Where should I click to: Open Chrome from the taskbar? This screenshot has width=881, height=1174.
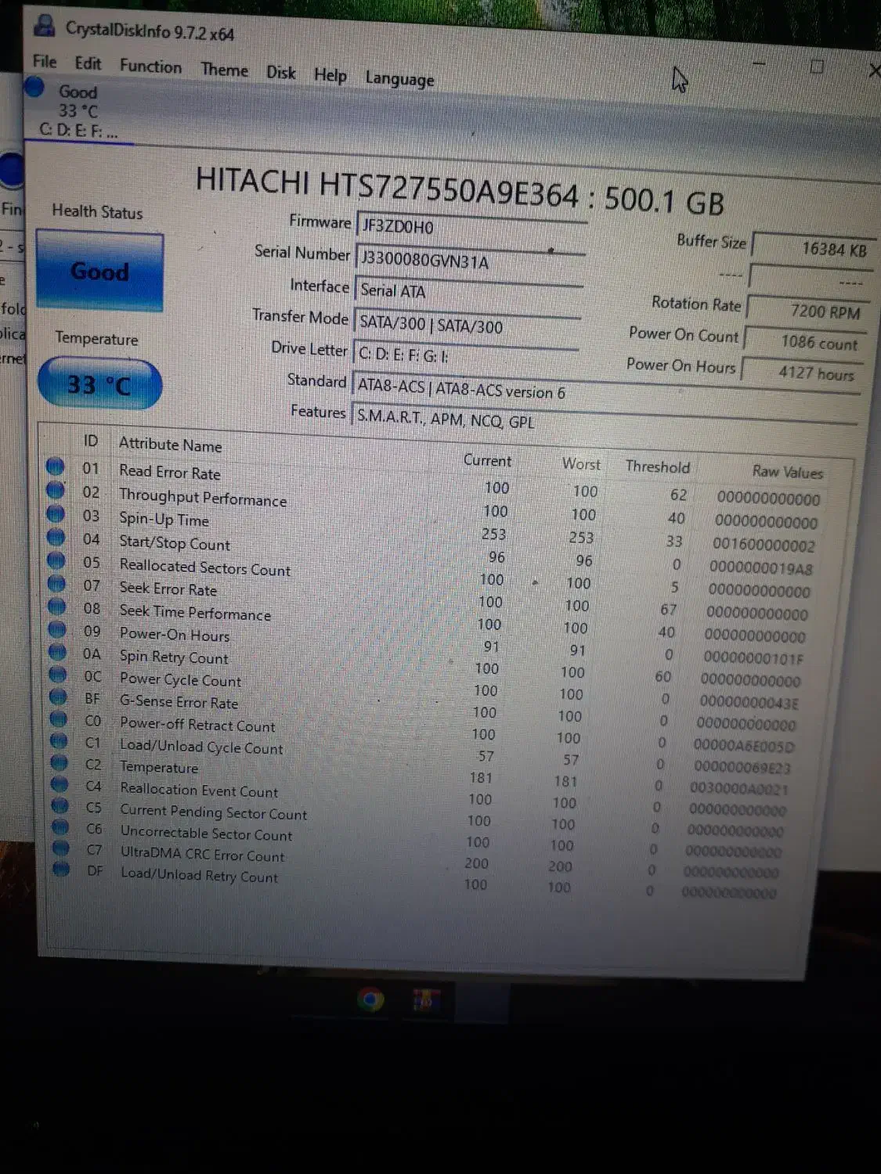[x=370, y=999]
